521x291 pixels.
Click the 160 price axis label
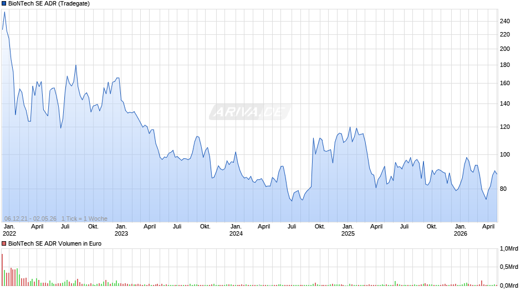(505, 84)
